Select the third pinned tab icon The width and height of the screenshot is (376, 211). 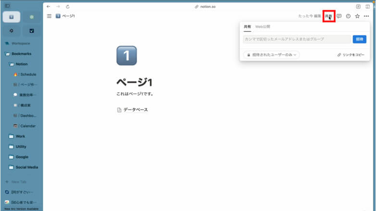[11, 31]
